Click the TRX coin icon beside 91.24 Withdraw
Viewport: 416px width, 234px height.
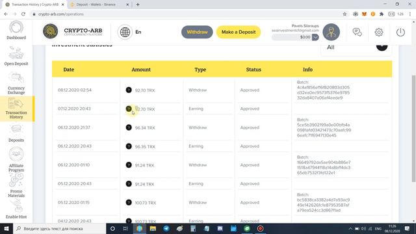[x=129, y=165]
